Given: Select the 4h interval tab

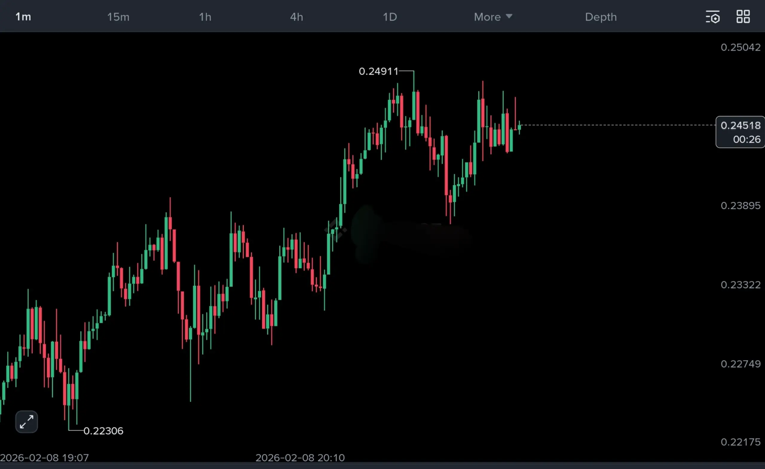Looking at the screenshot, I should pos(296,17).
